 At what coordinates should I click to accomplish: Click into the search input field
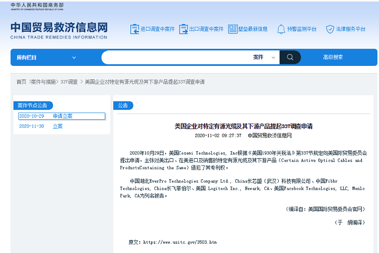(177, 57)
